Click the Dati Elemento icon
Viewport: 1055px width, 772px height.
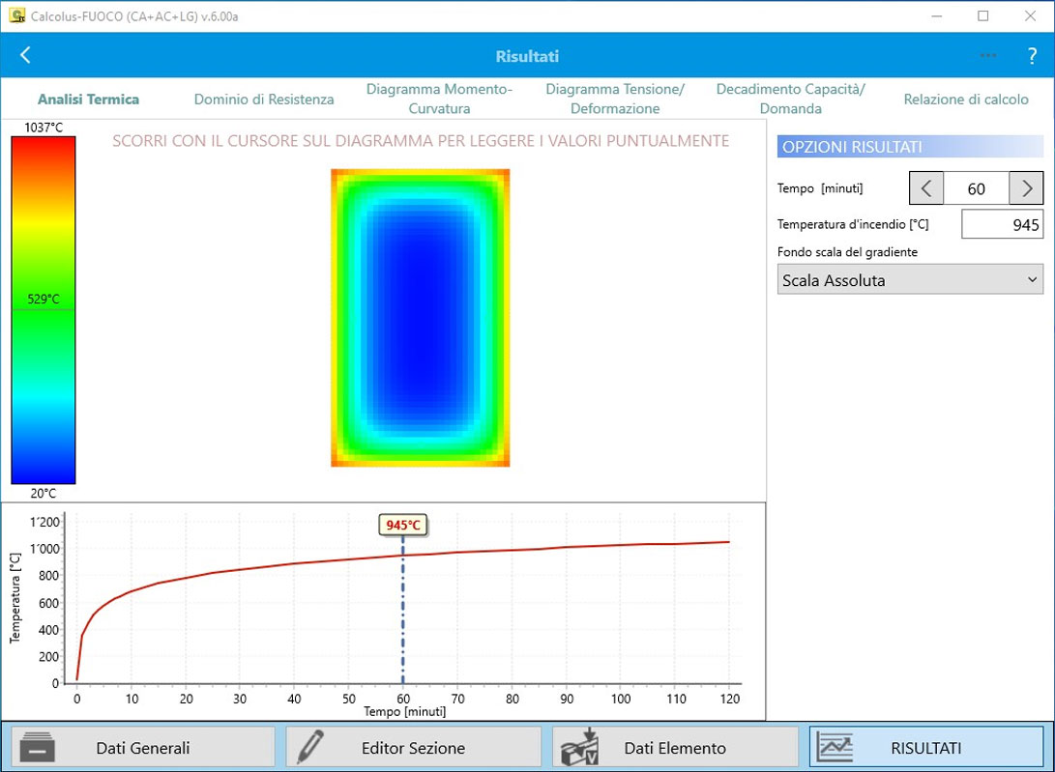[580, 747]
